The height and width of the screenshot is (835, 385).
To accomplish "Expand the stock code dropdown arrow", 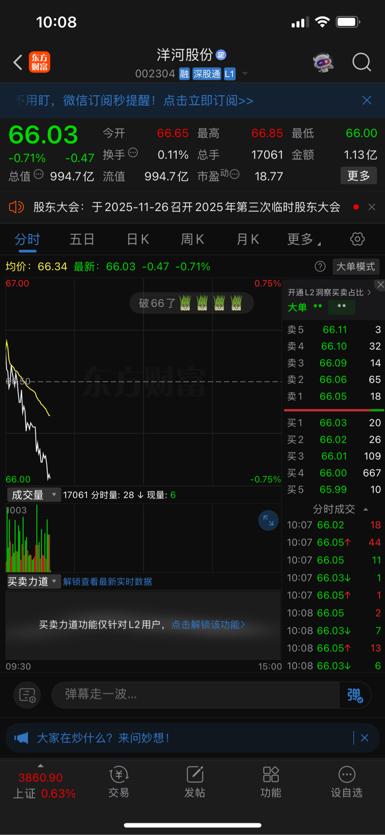I will (245, 74).
